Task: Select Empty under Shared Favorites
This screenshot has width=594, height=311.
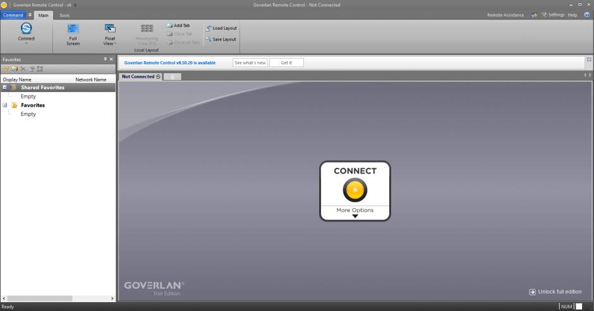Action: point(28,97)
